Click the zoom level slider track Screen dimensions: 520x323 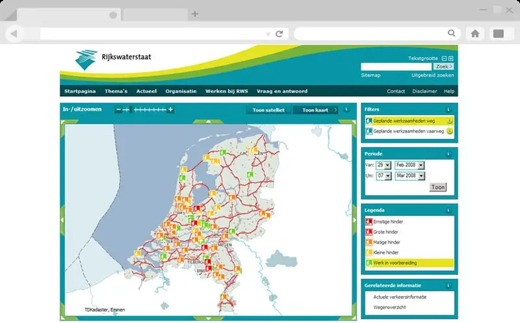(x=149, y=110)
